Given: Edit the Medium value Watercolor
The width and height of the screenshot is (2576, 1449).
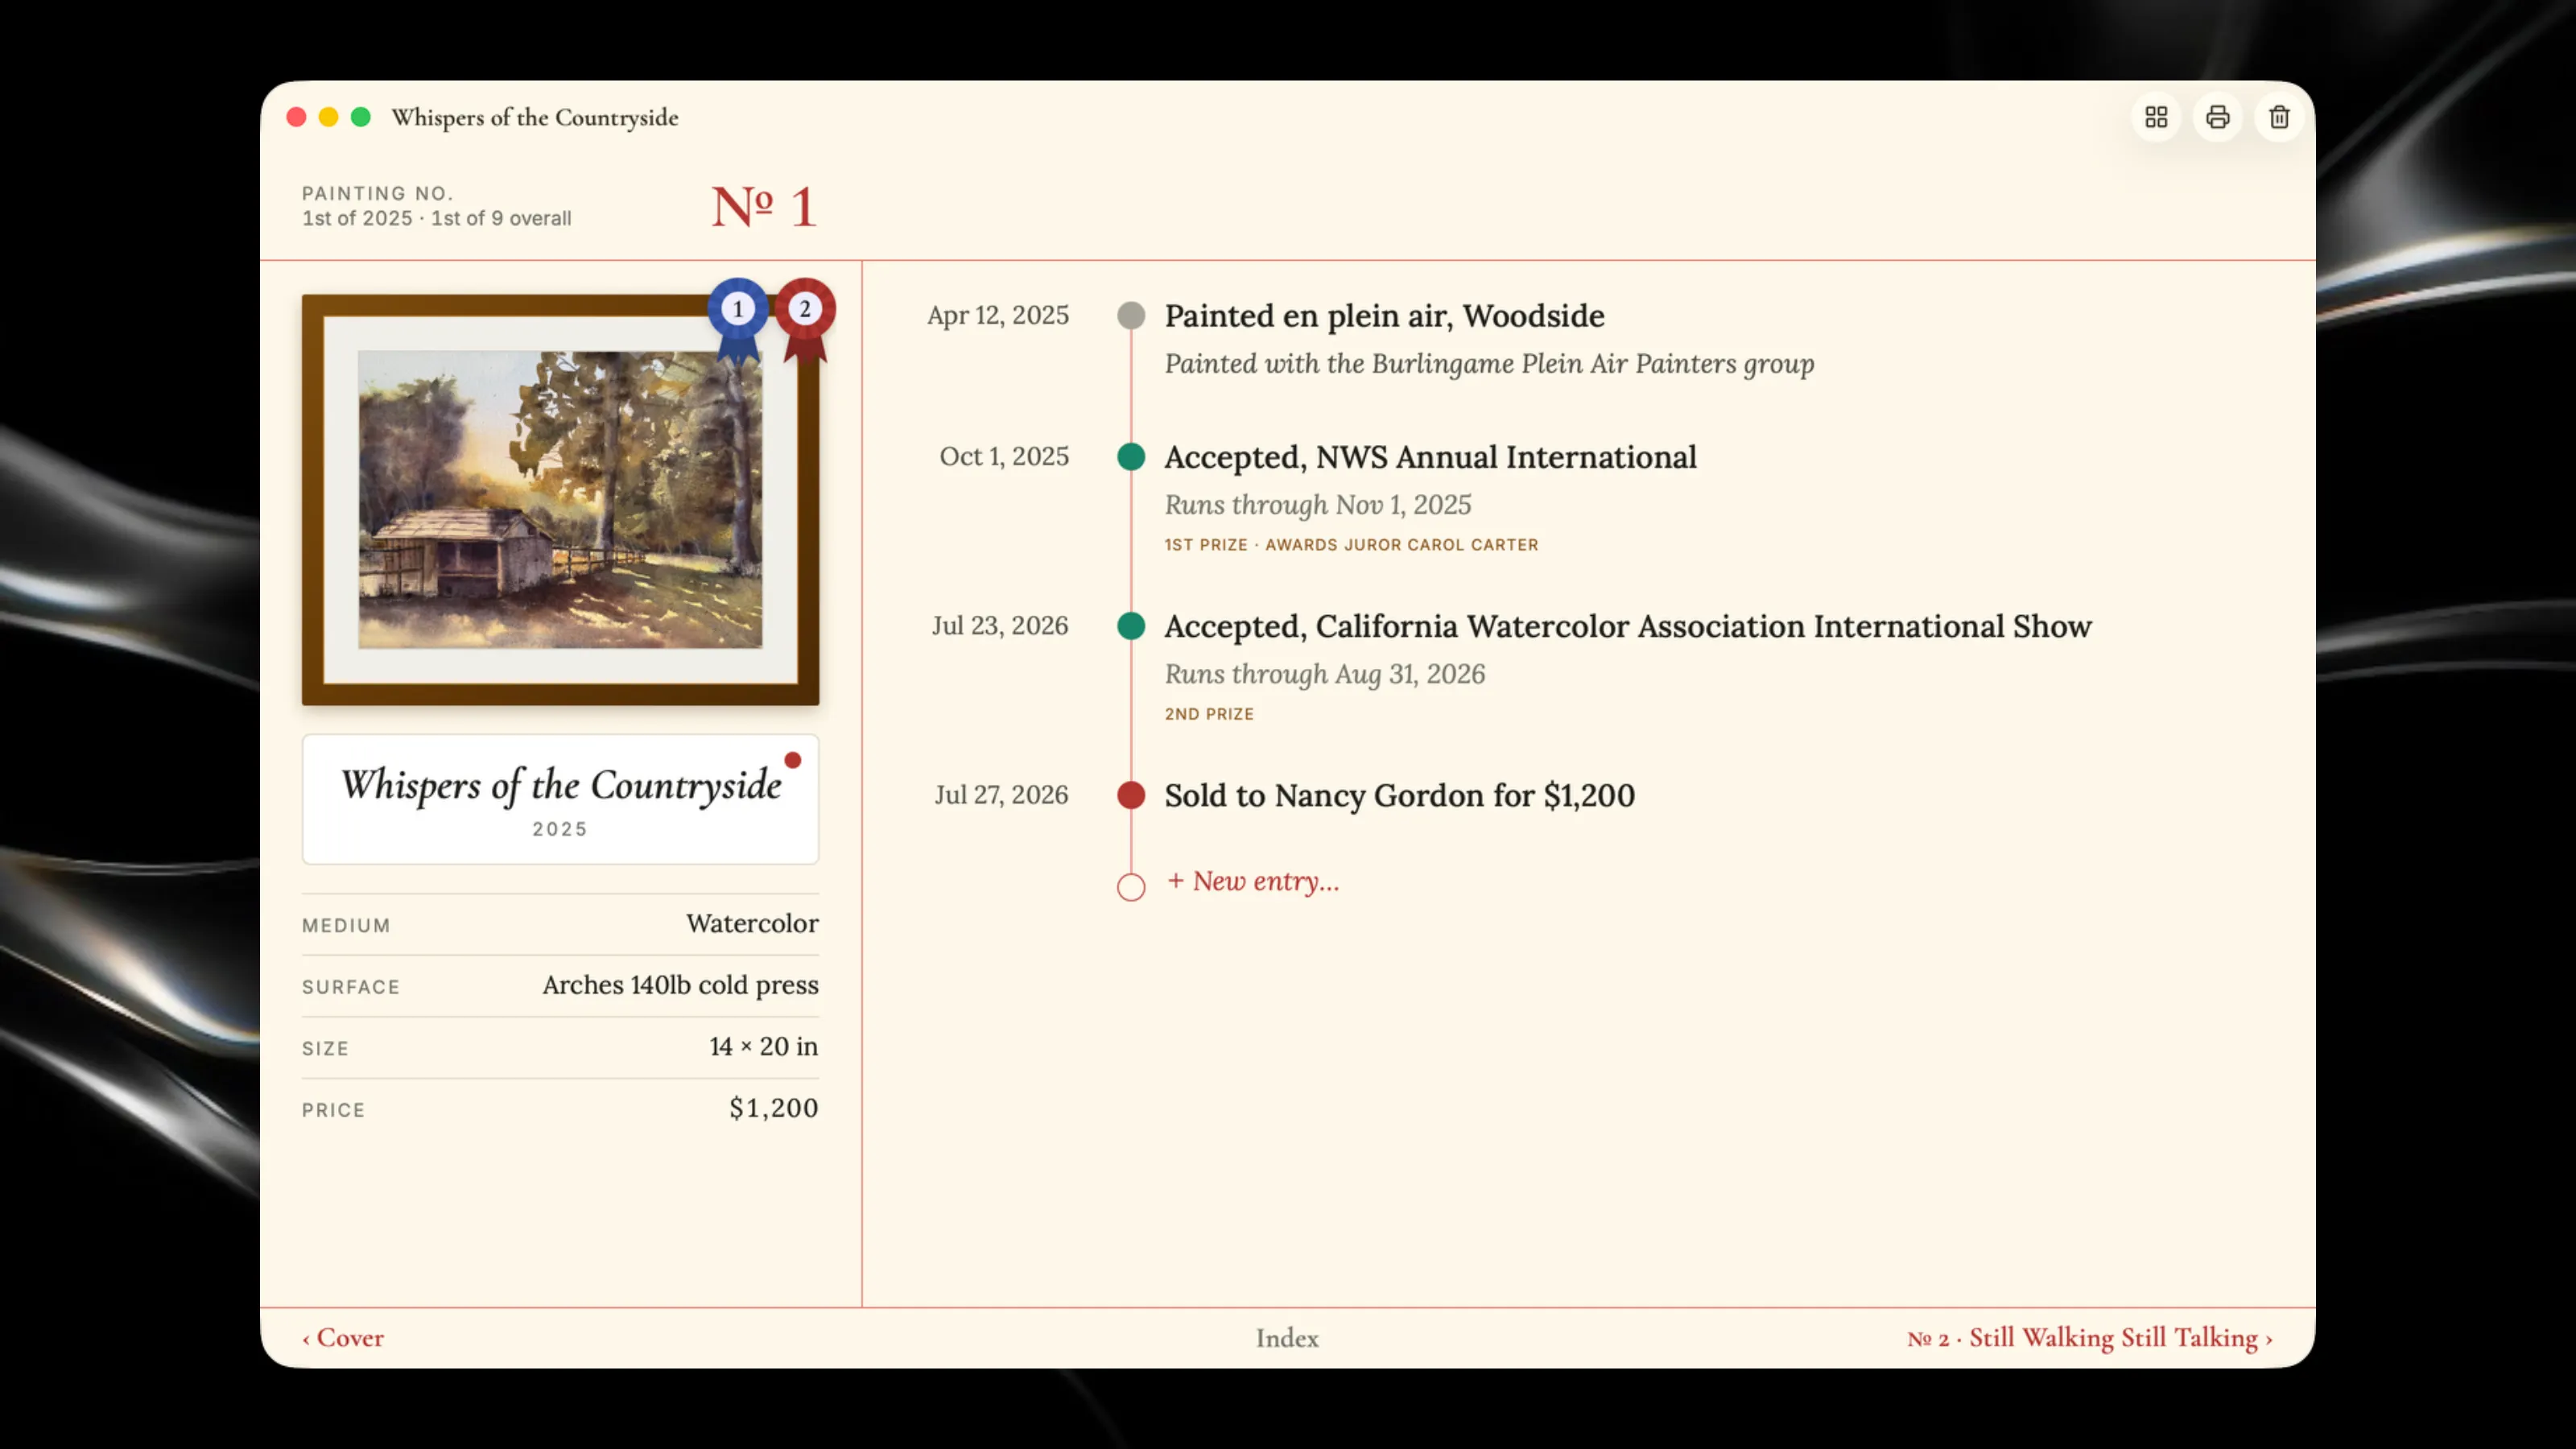Looking at the screenshot, I should pos(752,924).
